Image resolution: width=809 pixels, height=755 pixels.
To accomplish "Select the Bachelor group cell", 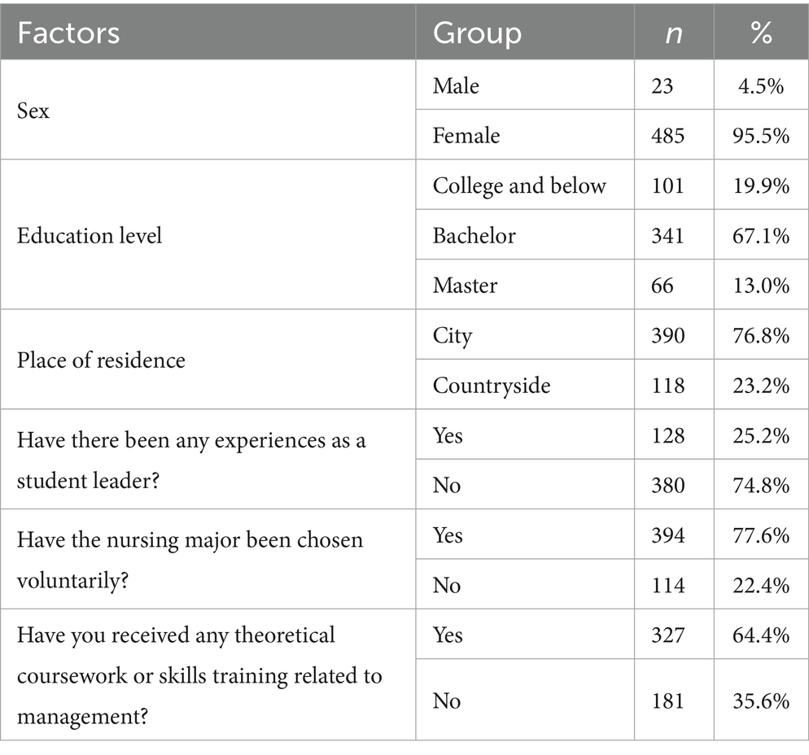I will click(x=474, y=236).
